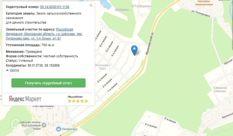Click Получить подробный отчет button
Screen dimensions: 233x136
click(48, 83)
